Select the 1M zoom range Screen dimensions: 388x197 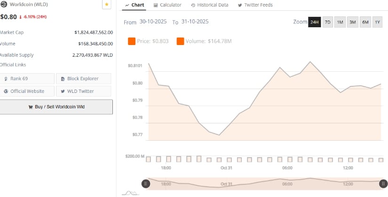tap(340, 22)
